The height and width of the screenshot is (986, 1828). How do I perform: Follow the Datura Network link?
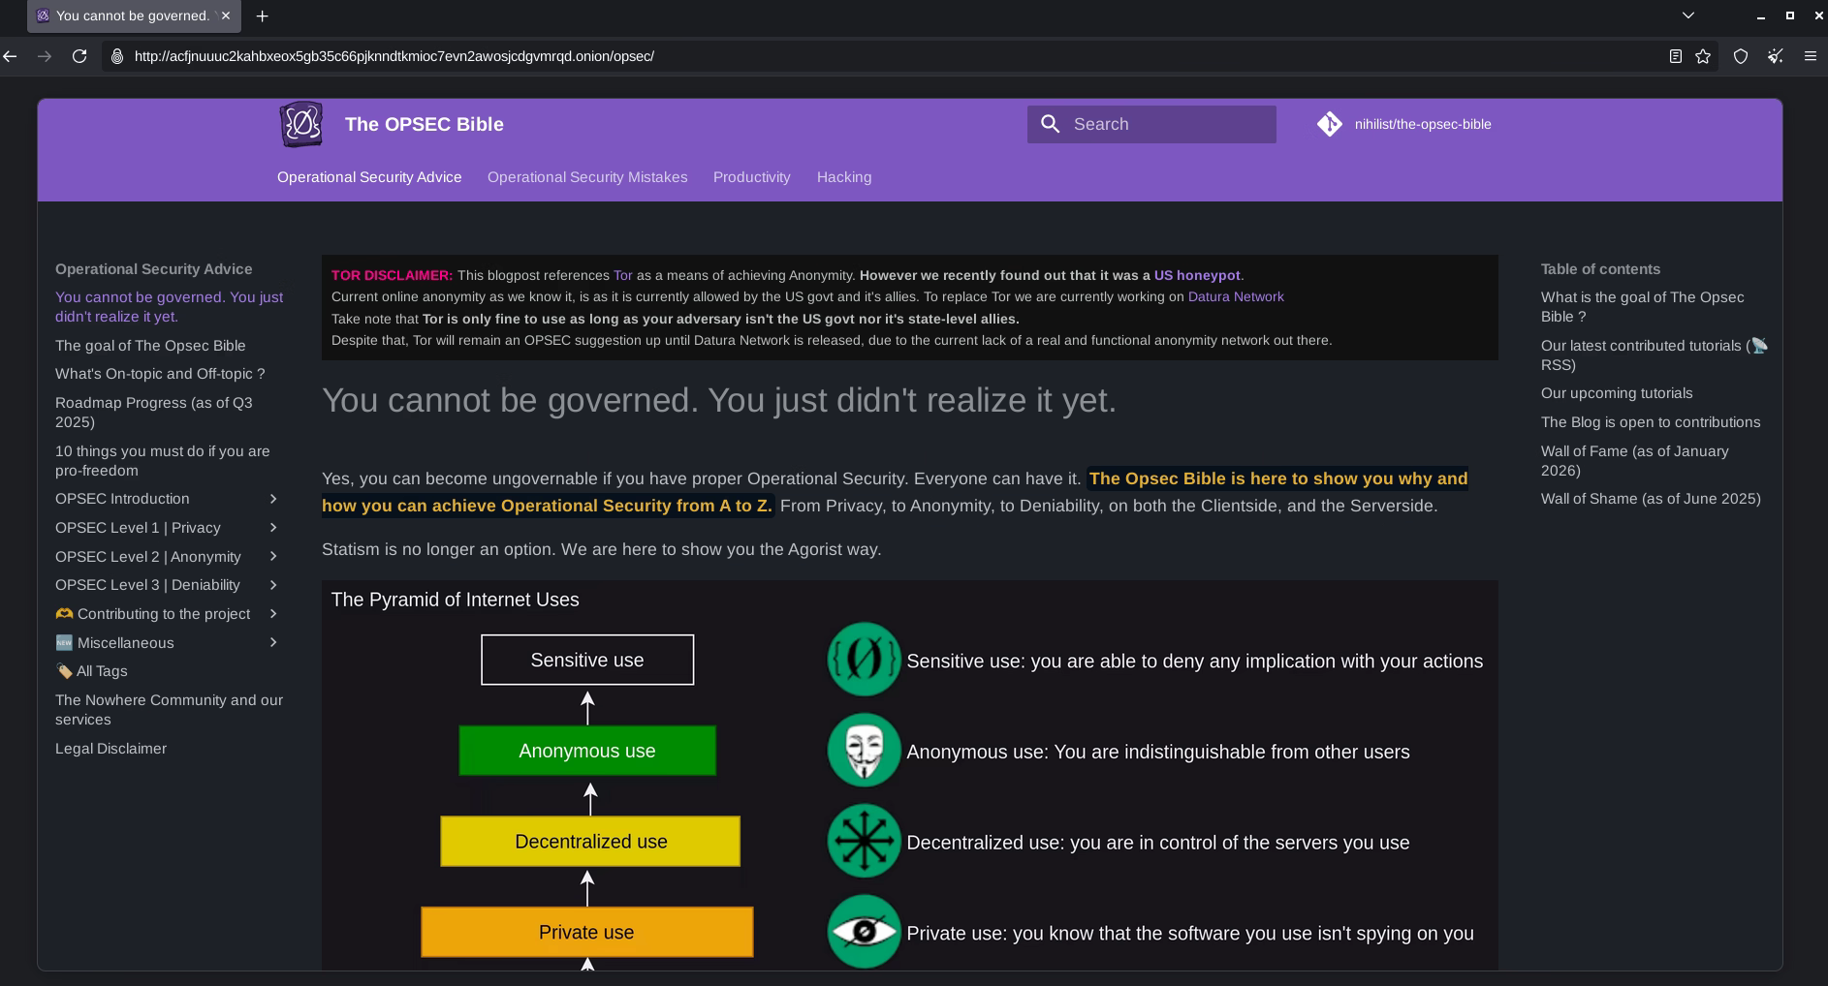(x=1236, y=296)
